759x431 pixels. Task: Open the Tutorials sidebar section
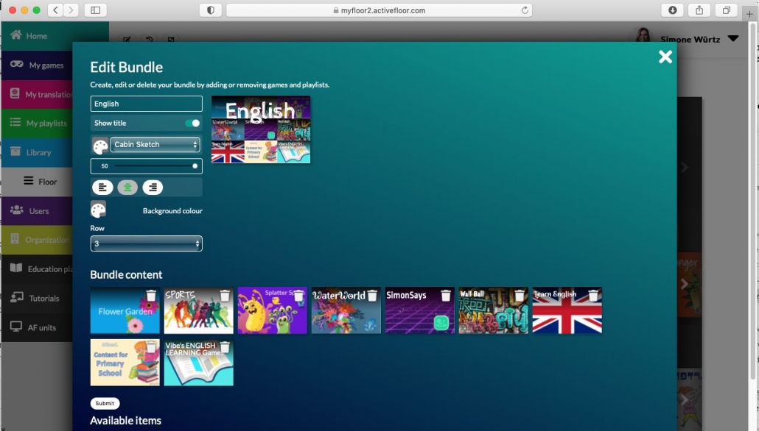point(43,299)
